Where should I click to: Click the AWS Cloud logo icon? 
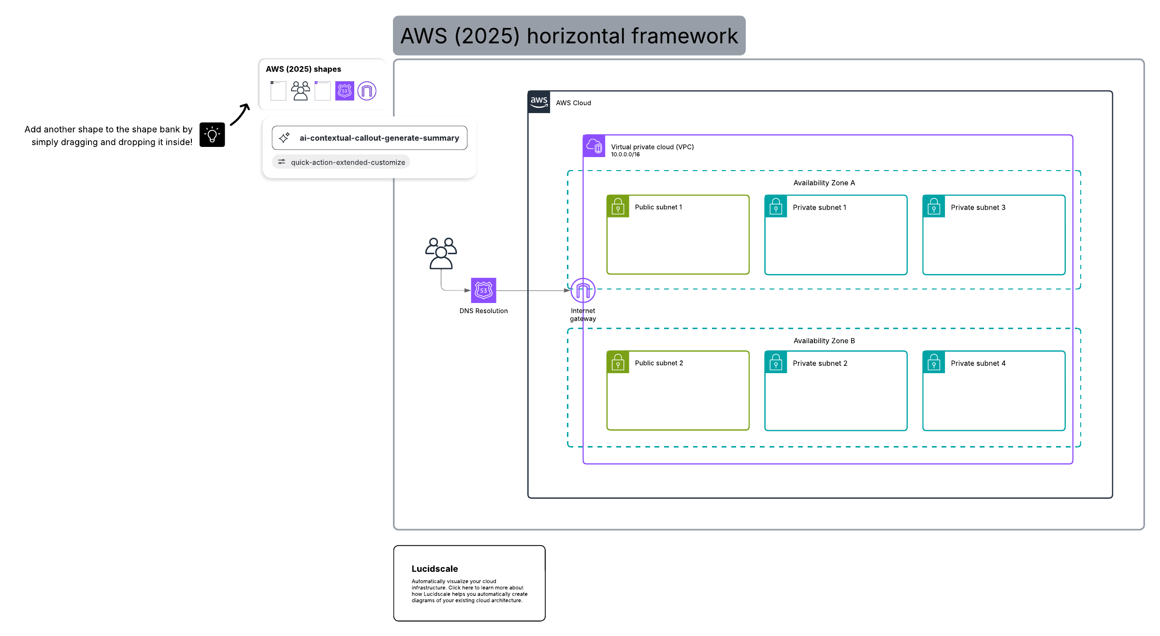tap(539, 102)
